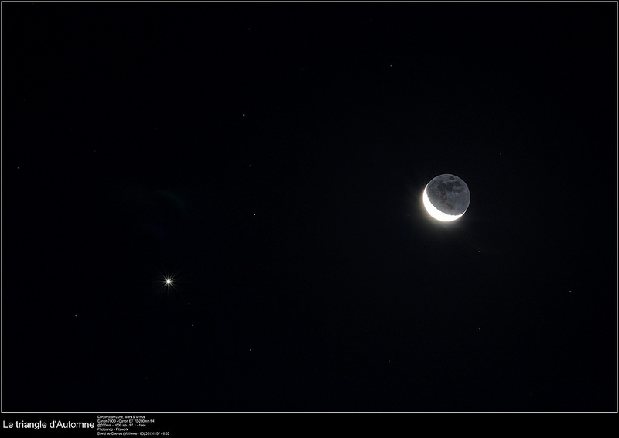Click the bright planet with diffraction spikes
Image resolution: width=619 pixels, height=438 pixels.
point(169,281)
